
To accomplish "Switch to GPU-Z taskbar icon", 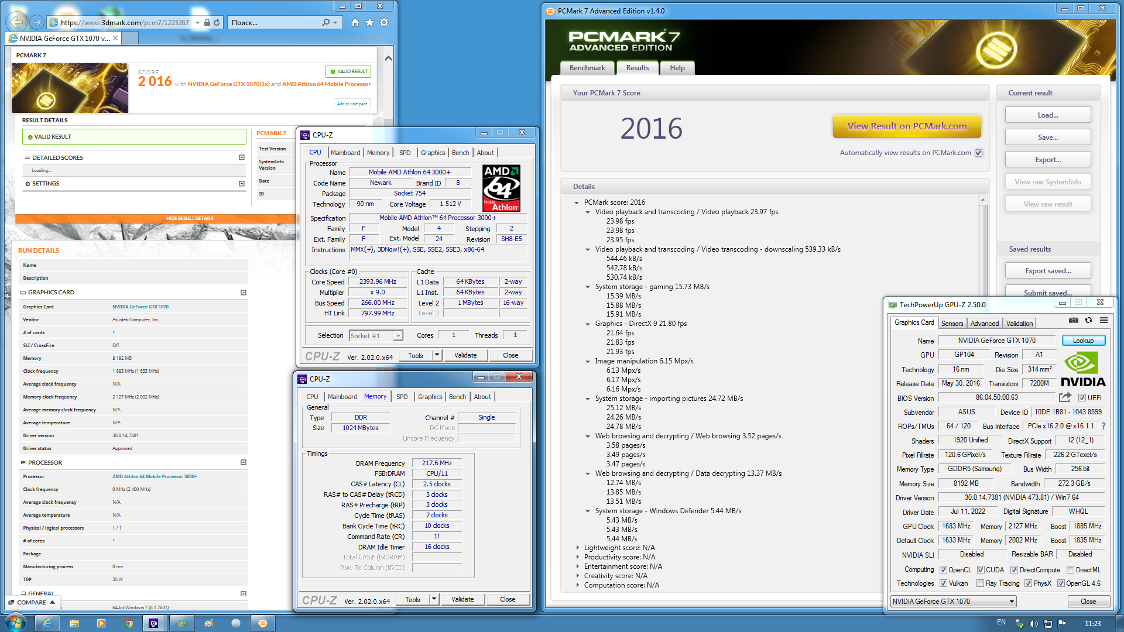I will click(x=181, y=623).
